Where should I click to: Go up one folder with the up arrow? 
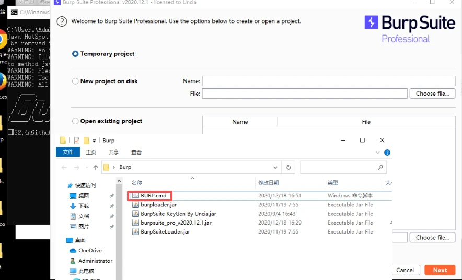point(96,167)
